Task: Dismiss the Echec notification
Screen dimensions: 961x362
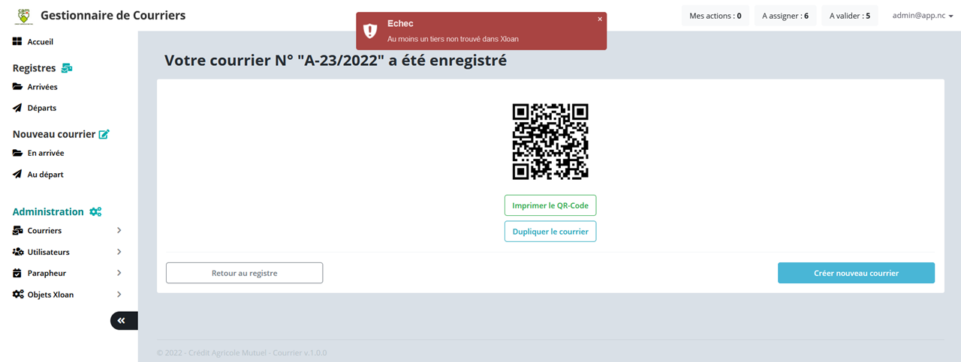Action: [x=600, y=19]
